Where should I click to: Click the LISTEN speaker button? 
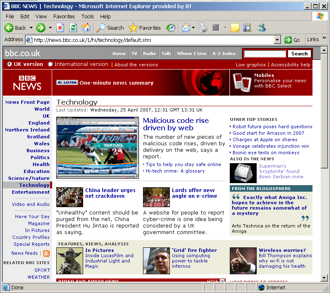coord(67,82)
